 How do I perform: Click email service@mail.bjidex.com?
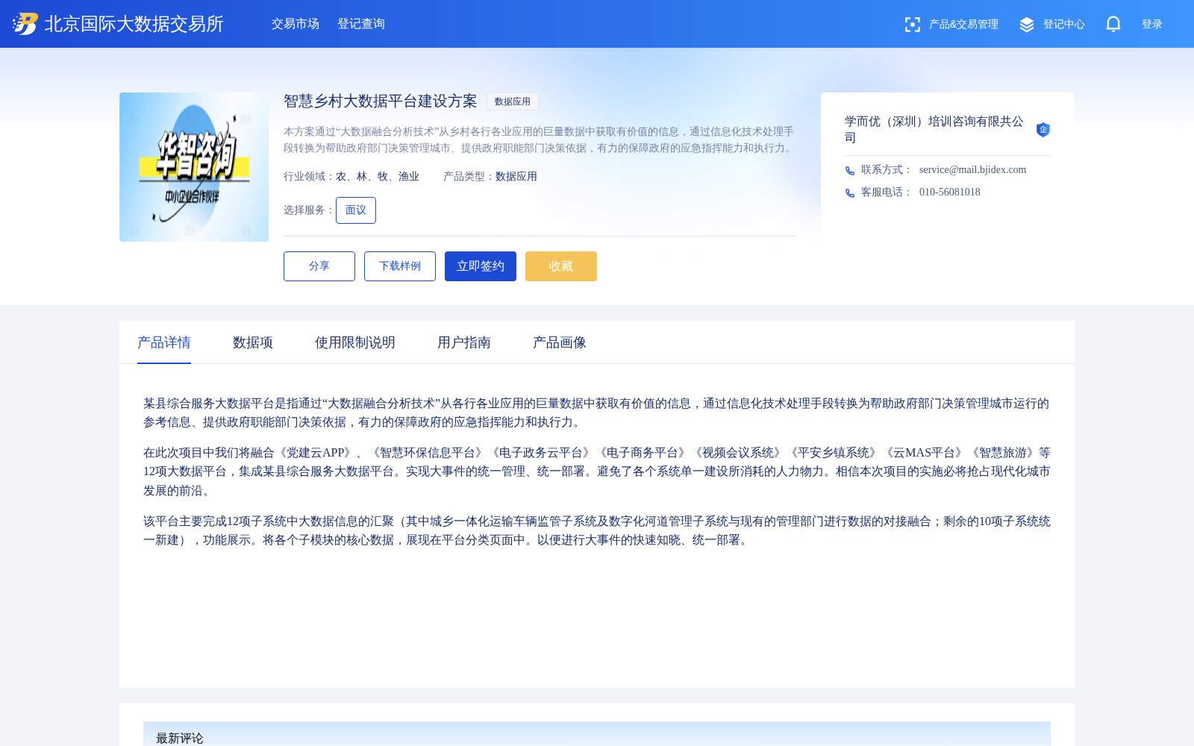point(972,170)
